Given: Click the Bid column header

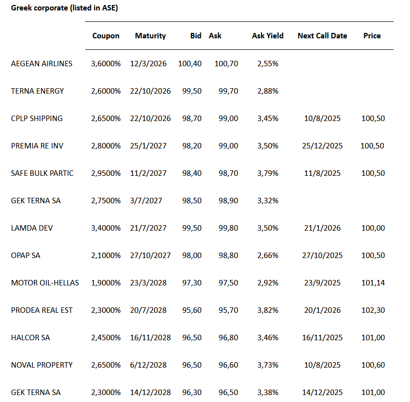Looking at the screenshot, I should click(196, 36).
